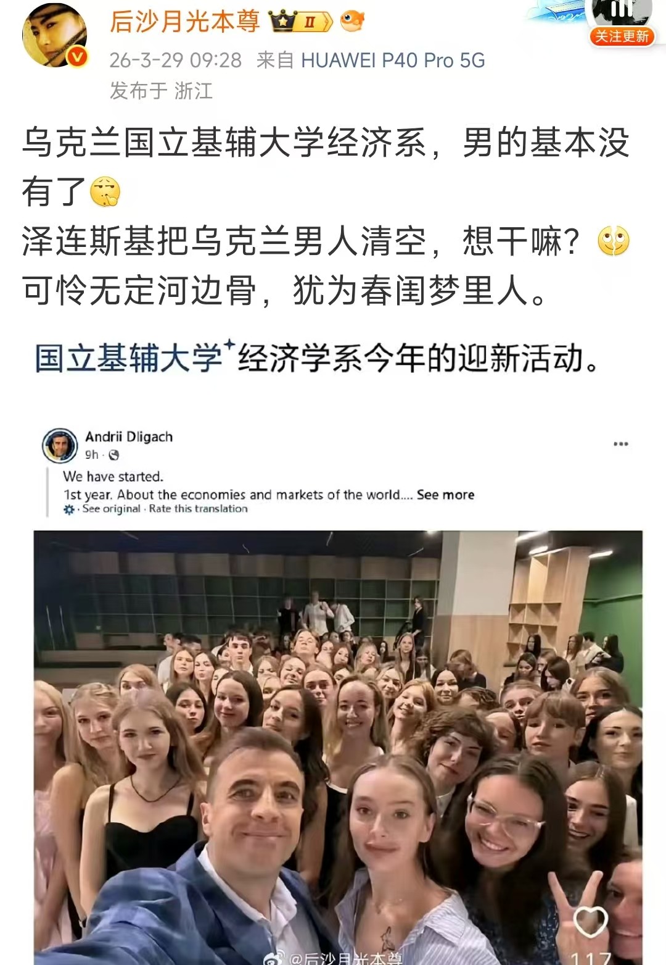Click the Andrii Dligach name link
666x965 pixels.
click(x=129, y=437)
